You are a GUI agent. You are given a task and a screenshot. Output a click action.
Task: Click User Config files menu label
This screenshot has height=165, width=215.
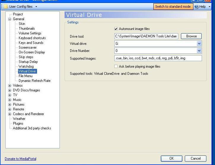21,7
